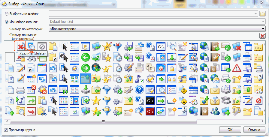Image resolution: width=269 pixels, height=137 pixels.
Task: Select the 'Выбрать из файла' radio button
Action: click(x=7, y=14)
